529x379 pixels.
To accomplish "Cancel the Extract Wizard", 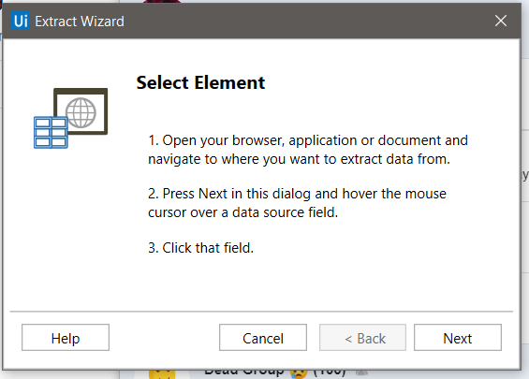I will 263,338.
